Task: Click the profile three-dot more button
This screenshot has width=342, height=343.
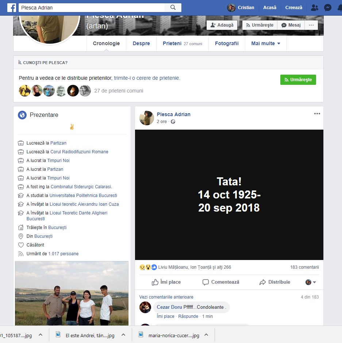Action: point(311,25)
